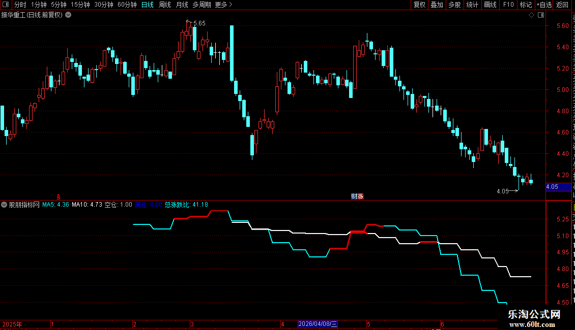Select the 日线 daily period
The width and height of the screenshot is (575, 330).
[x=148, y=5]
